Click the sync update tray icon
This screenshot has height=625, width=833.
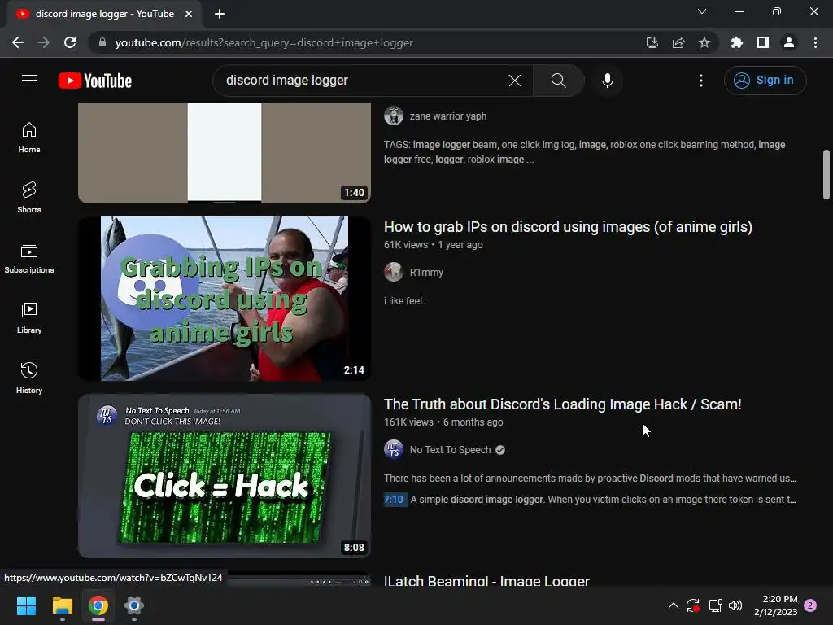pyautogui.click(x=693, y=605)
